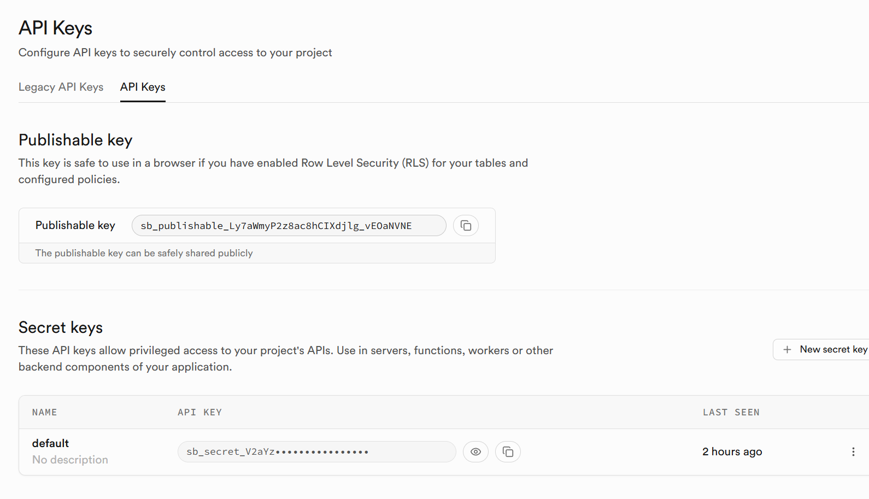
Task: Copy the publishable key to clipboard
Action: (466, 226)
